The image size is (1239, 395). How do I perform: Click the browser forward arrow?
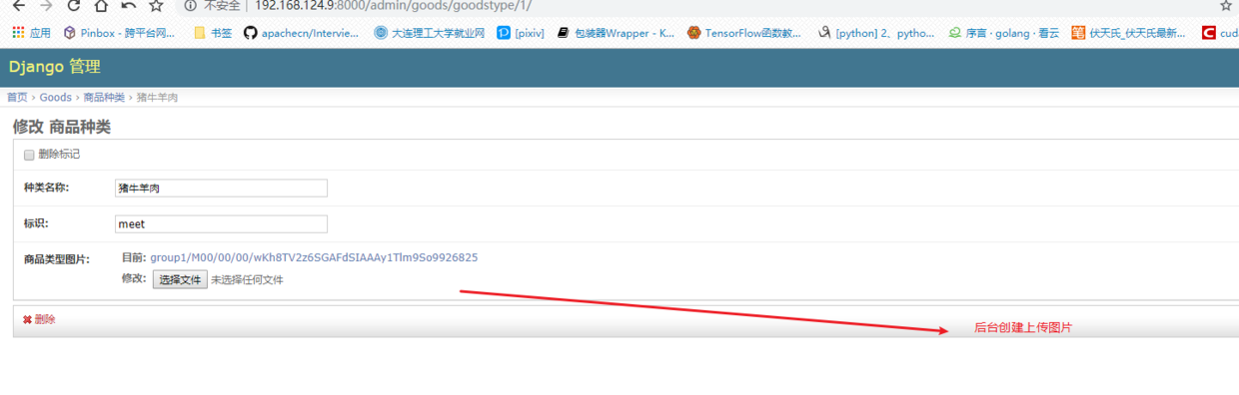[x=46, y=6]
